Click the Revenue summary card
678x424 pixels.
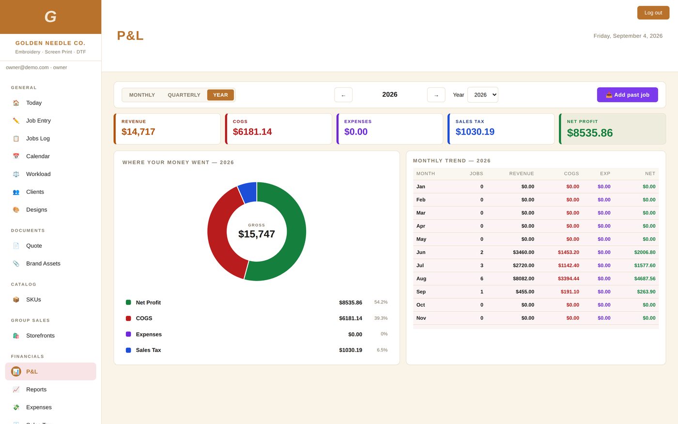tap(167, 129)
